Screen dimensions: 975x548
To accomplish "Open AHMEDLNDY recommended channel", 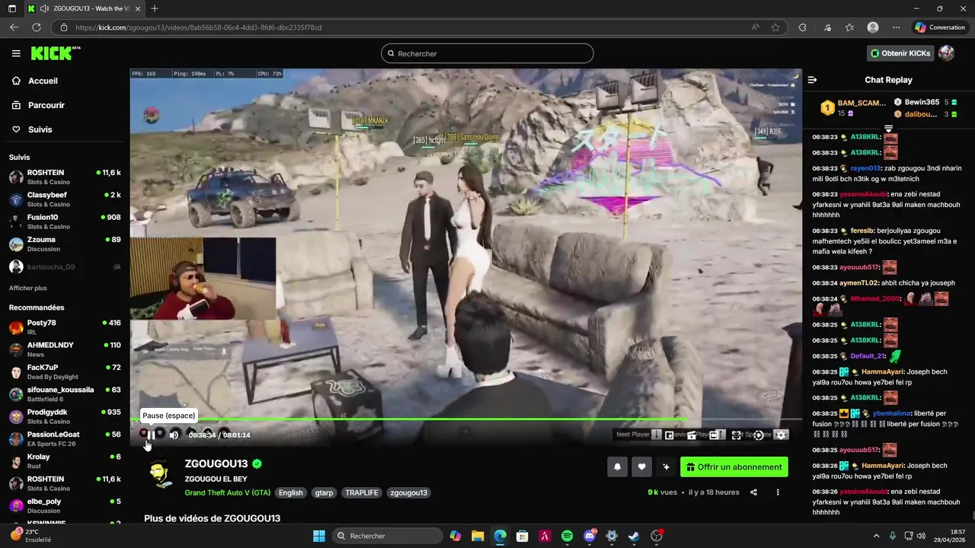I will [x=65, y=349].
